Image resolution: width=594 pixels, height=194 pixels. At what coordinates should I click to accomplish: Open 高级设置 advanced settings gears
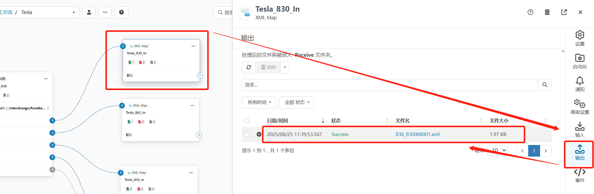coord(579,107)
